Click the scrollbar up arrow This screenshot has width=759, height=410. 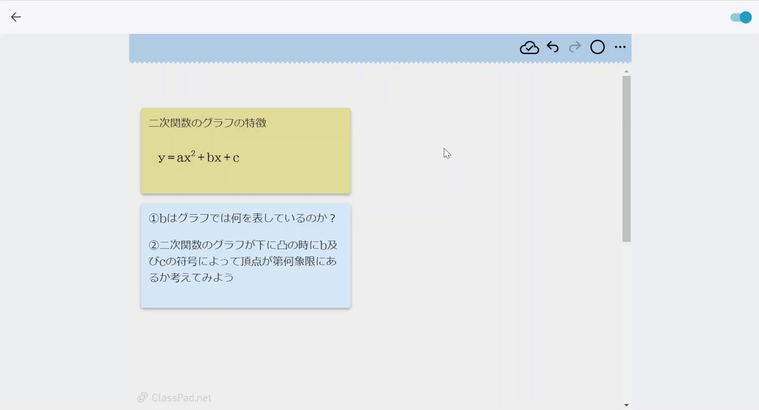pos(626,71)
